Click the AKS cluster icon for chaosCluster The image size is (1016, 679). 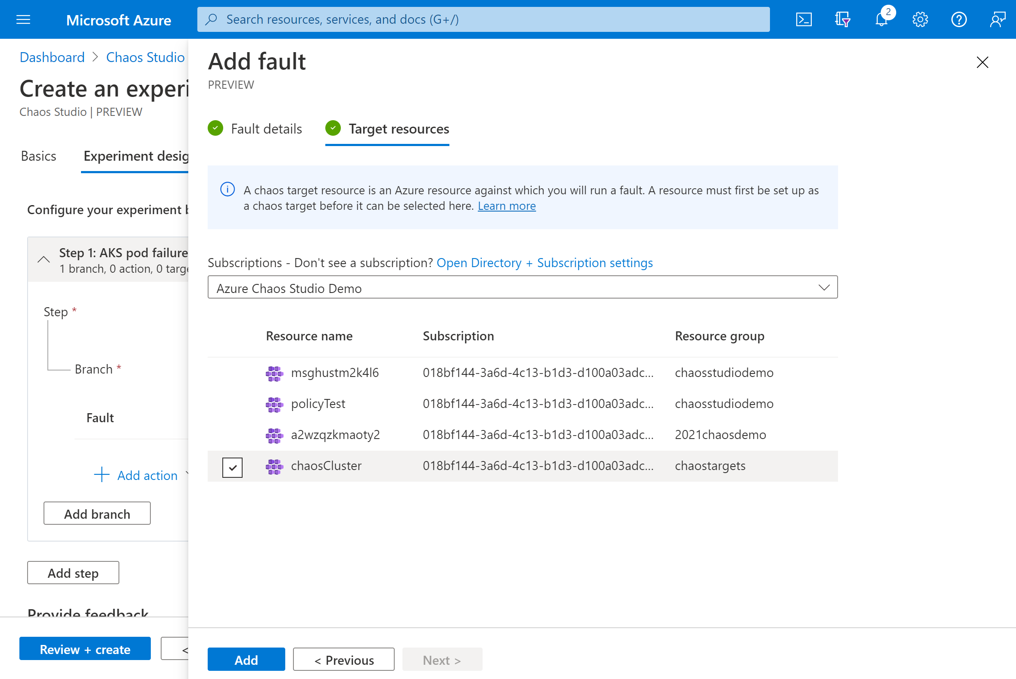pos(274,465)
